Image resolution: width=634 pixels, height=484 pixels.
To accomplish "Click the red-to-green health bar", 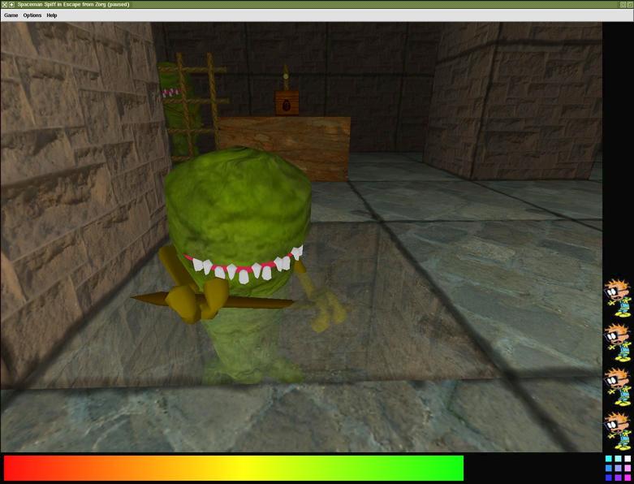I will click(x=234, y=469).
